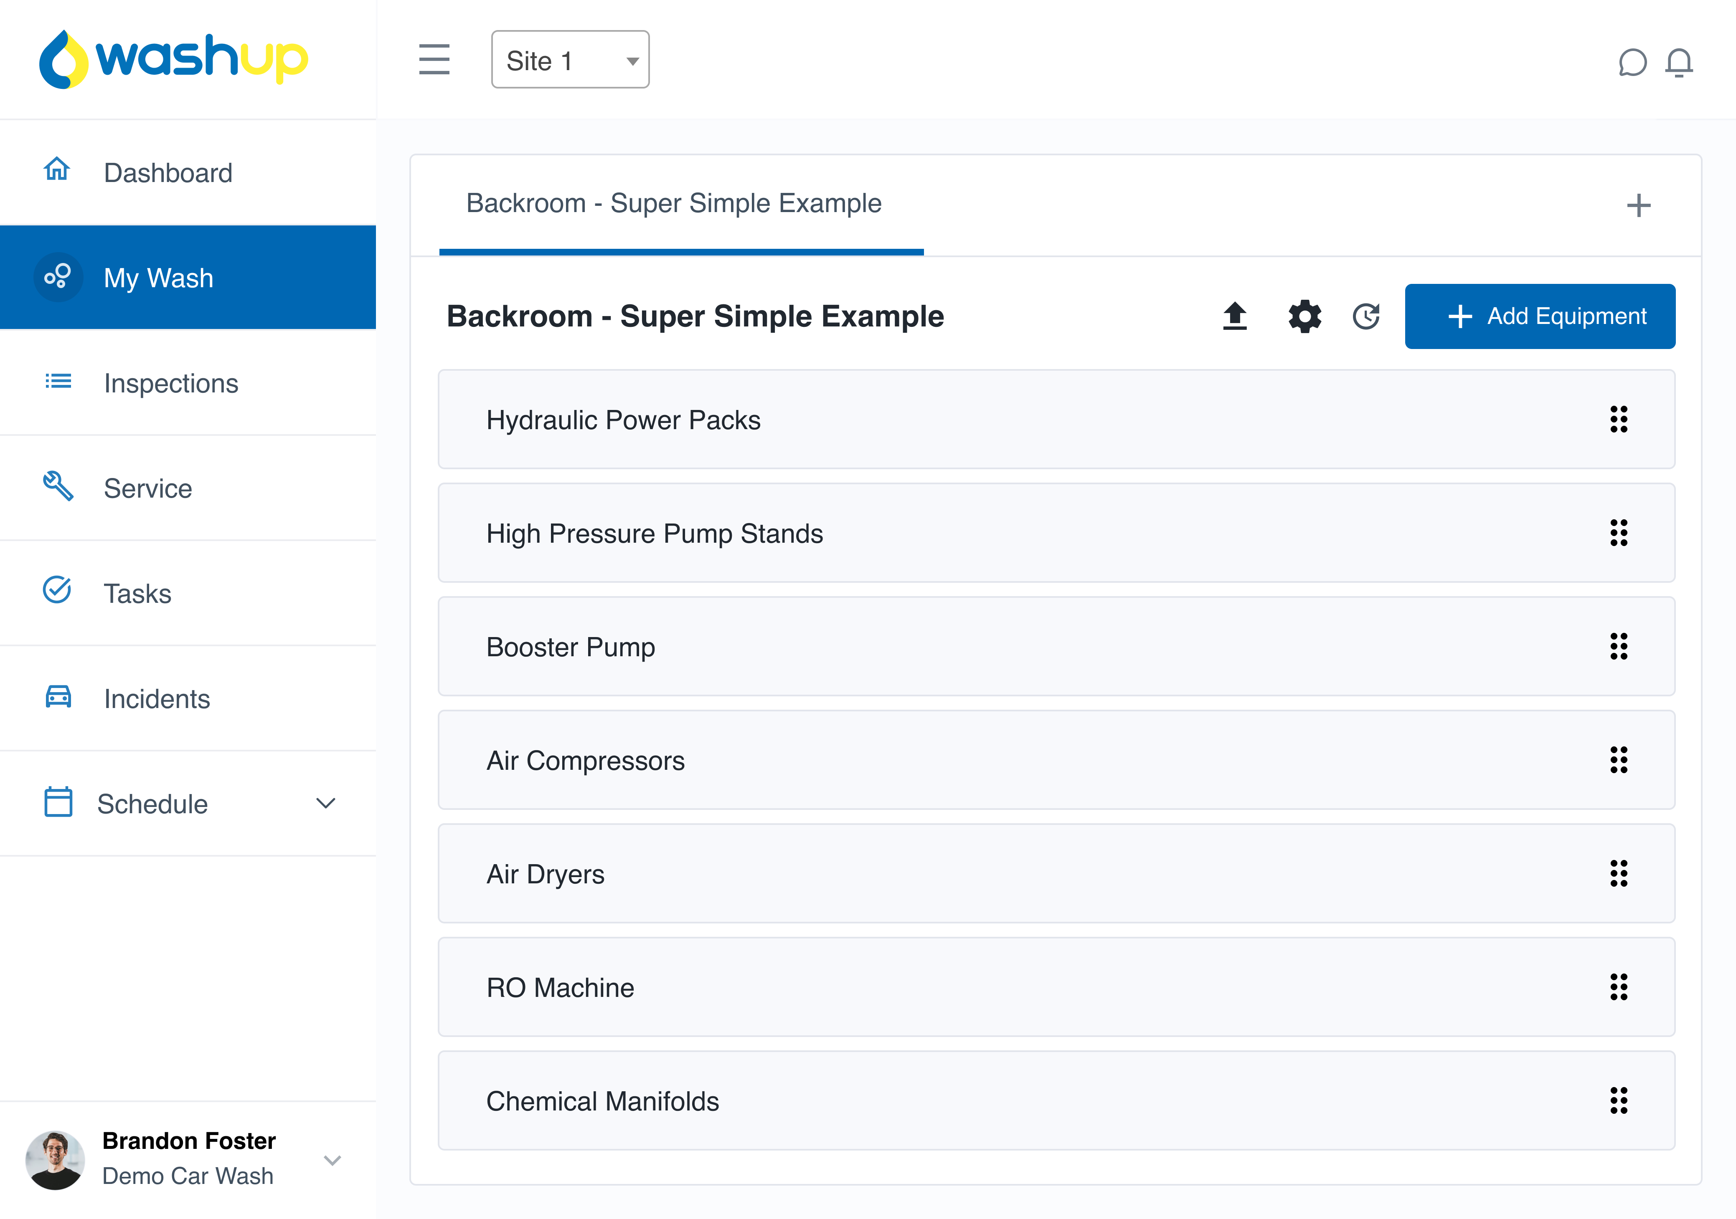This screenshot has height=1219, width=1736.
Task: Expand Brandon Foster user menu
Action: 332,1159
